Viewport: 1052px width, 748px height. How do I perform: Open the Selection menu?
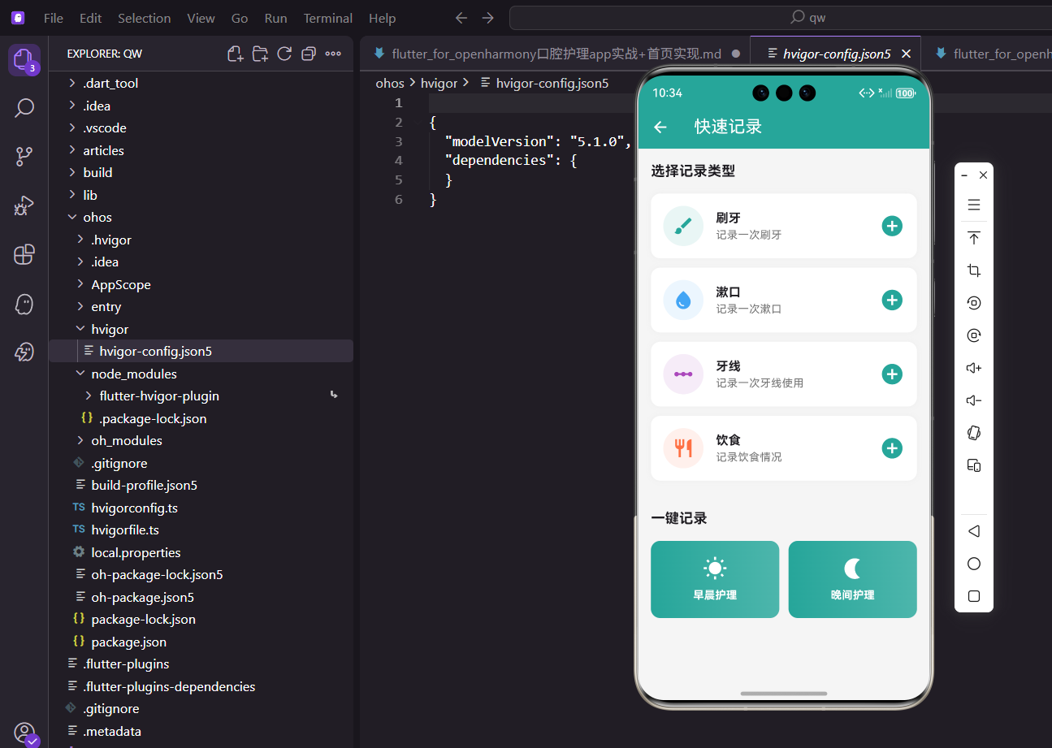click(x=144, y=18)
